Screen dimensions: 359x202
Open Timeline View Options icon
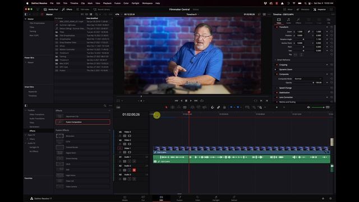118,107
